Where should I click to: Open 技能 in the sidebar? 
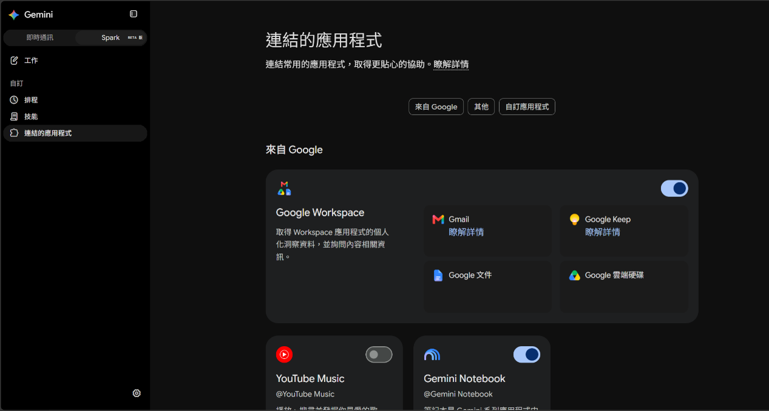pos(75,116)
